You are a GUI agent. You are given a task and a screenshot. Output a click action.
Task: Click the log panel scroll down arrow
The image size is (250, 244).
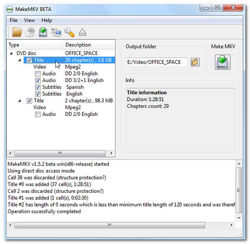[239, 218]
